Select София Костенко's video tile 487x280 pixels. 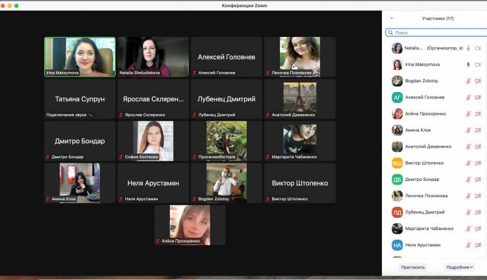tap(153, 141)
